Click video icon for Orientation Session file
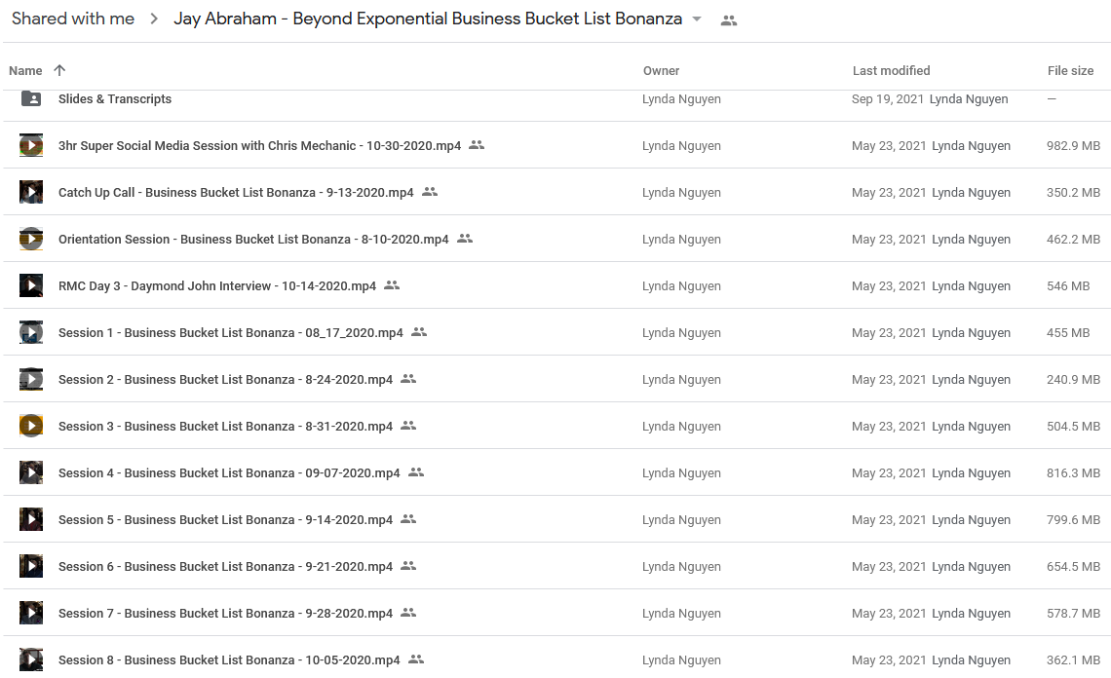The height and width of the screenshot is (678, 1111). pos(31,239)
